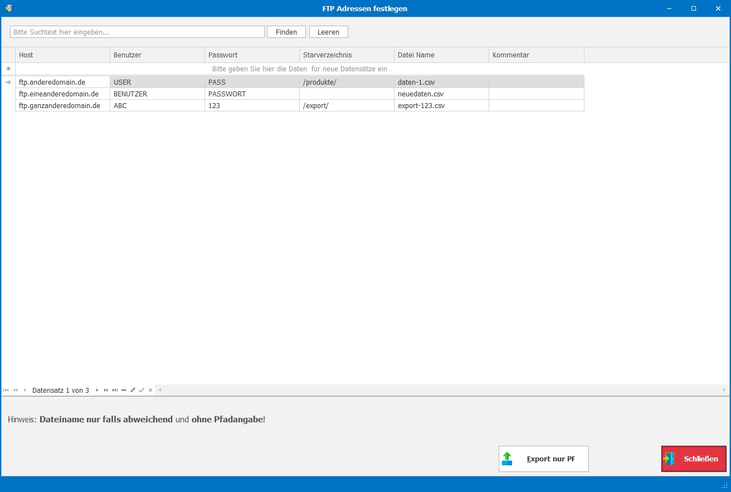Select cell ftp.eineanderedomain.de
Image resolution: width=731 pixels, height=492 pixels.
point(63,94)
